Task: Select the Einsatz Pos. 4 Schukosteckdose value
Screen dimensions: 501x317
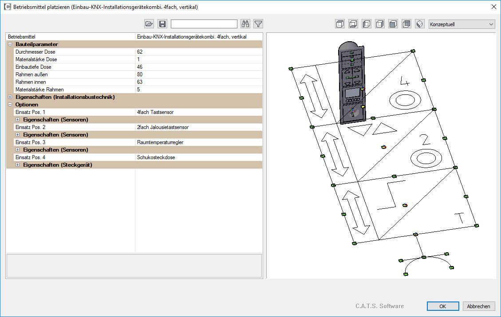Action: 198,157
